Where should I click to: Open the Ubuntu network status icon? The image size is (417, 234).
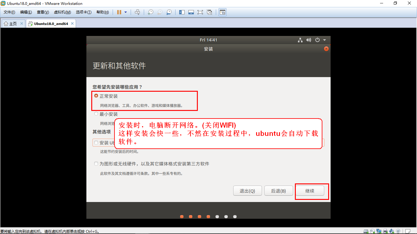(300, 40)
